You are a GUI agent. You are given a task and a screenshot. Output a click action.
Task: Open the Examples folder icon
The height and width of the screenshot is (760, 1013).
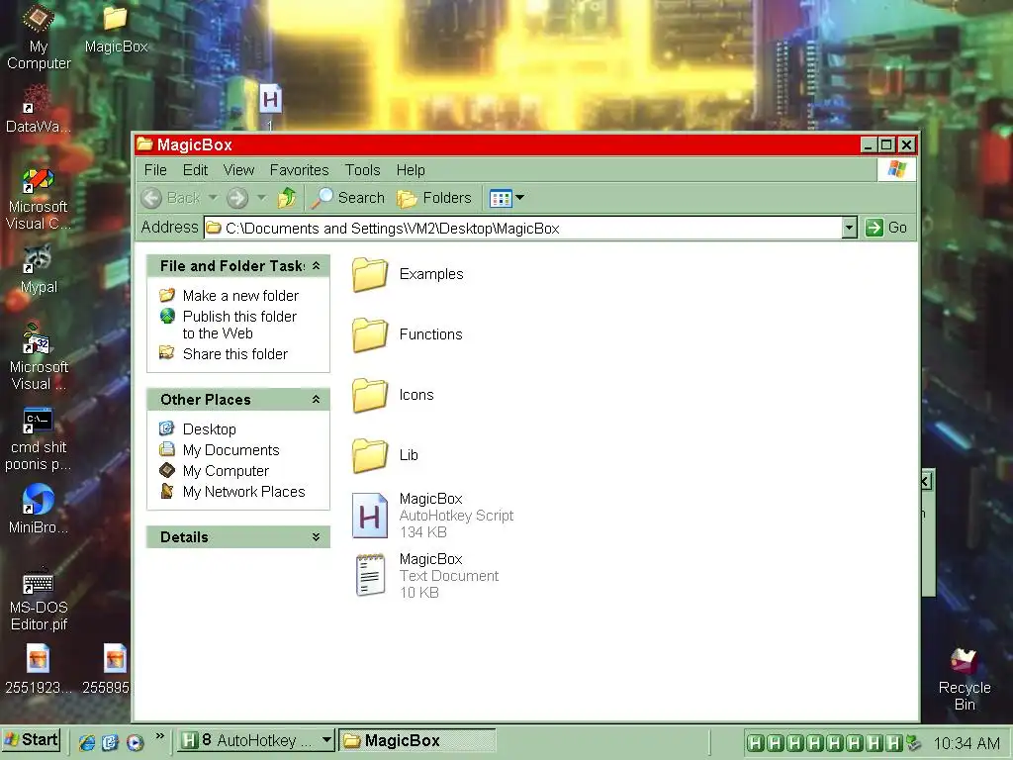click(370, 275)
